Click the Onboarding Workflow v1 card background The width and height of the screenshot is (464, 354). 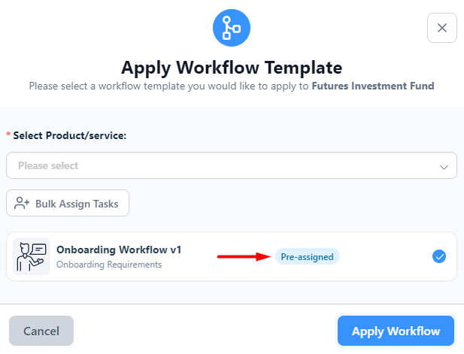(x=232, y=256)
